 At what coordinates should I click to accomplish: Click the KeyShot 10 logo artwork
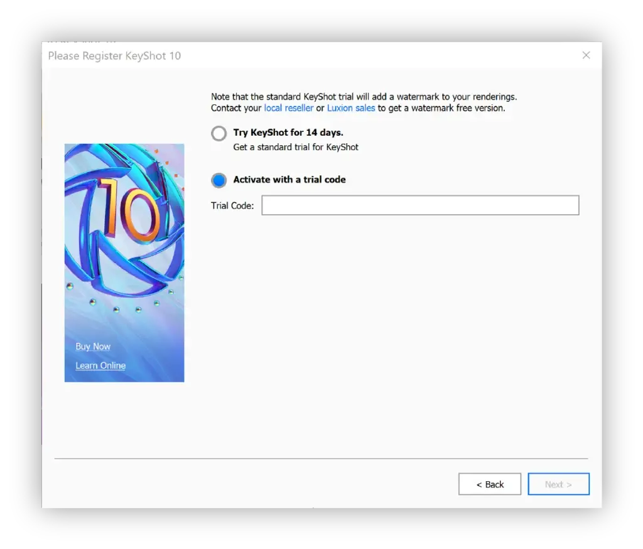coord(124,263)
